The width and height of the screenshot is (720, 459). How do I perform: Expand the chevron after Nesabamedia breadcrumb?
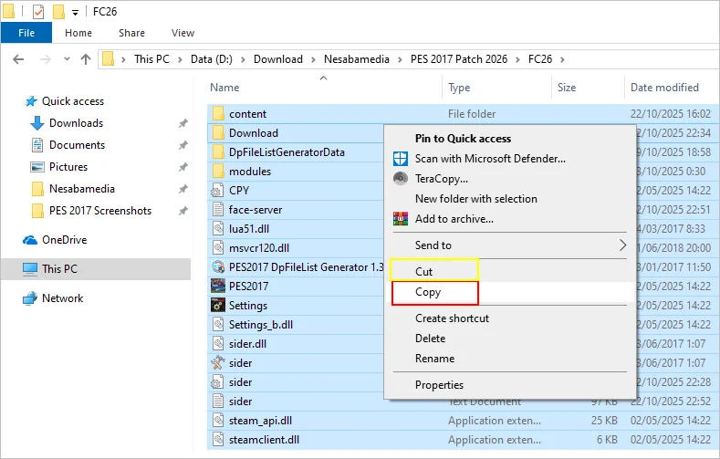click(400, 59)
